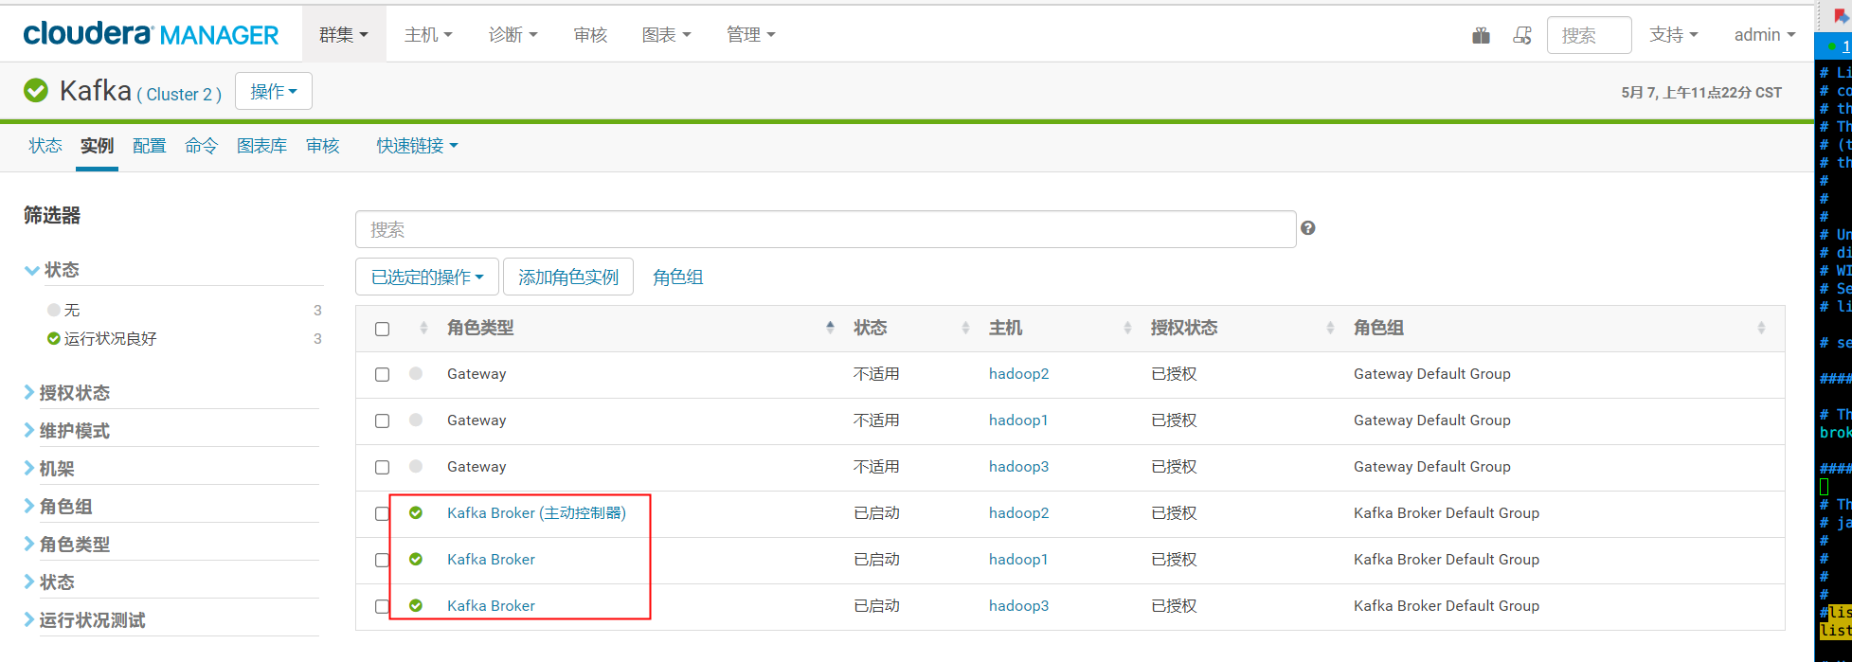
Task: Open the parcels gift icon in header
Action: [x=1482, y=35]
